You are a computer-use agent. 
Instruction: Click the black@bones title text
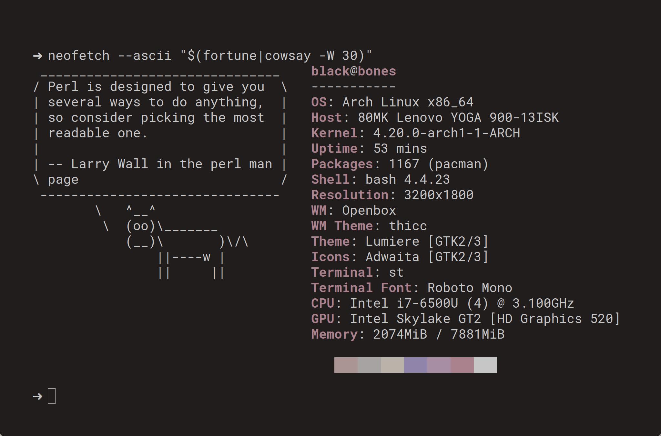(x=354, y=71)
